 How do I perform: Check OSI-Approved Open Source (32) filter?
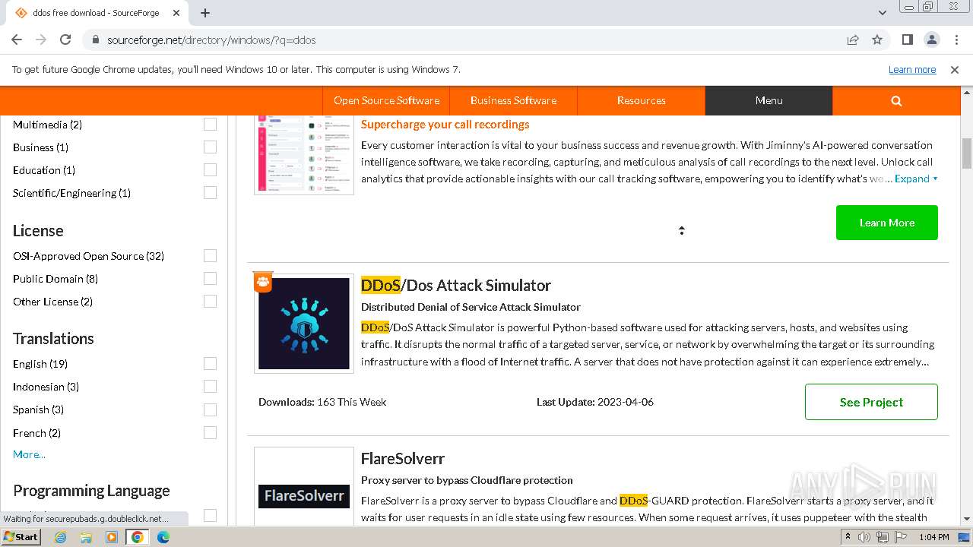point(210,256)
